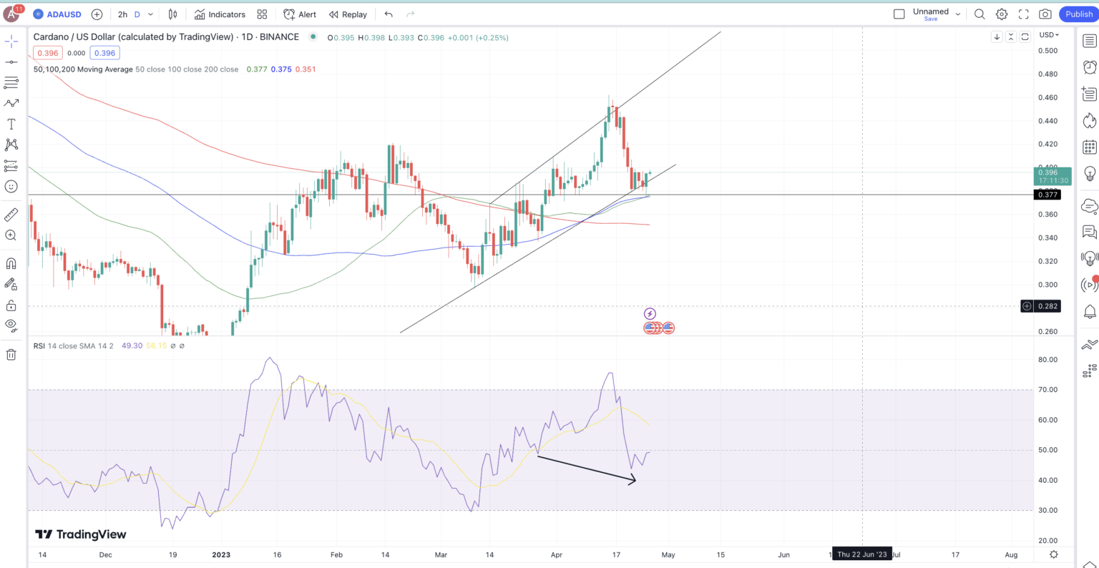Click the Thu 22 Jun '23 date label

[x=862, y=554]
